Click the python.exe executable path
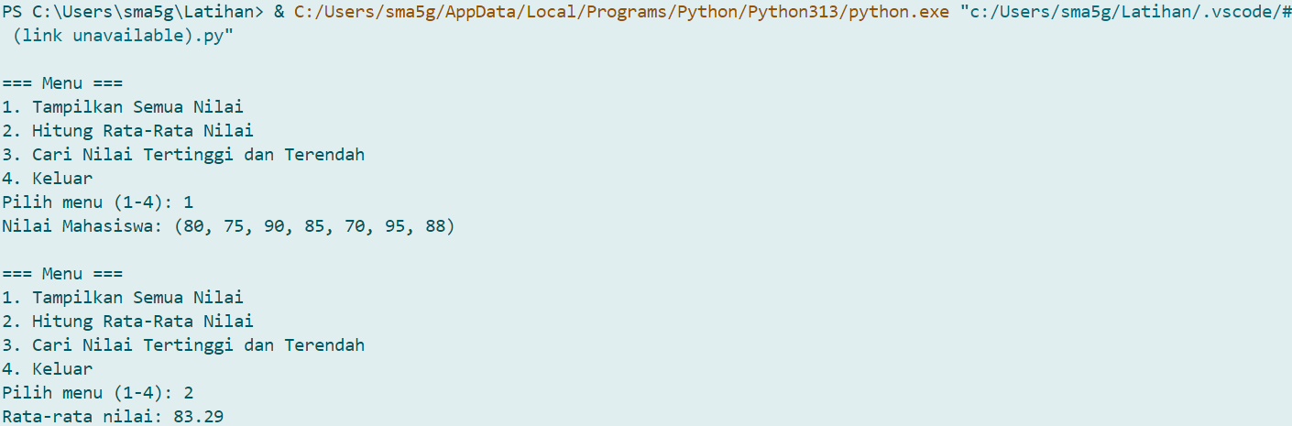 click(x=621, y=13)
